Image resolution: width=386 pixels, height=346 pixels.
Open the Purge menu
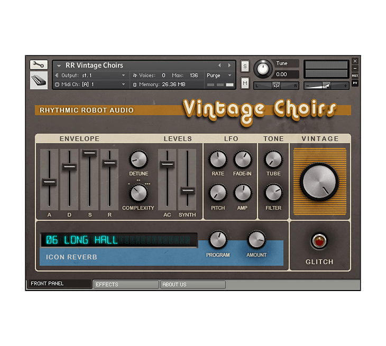pyautogui.click(x=219, y=75)
